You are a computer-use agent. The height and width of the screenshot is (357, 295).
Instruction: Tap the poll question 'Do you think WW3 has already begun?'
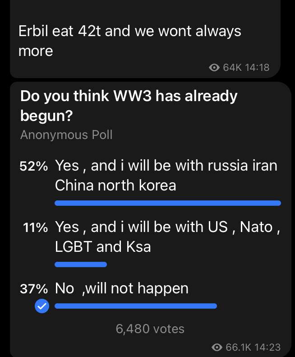129,106
